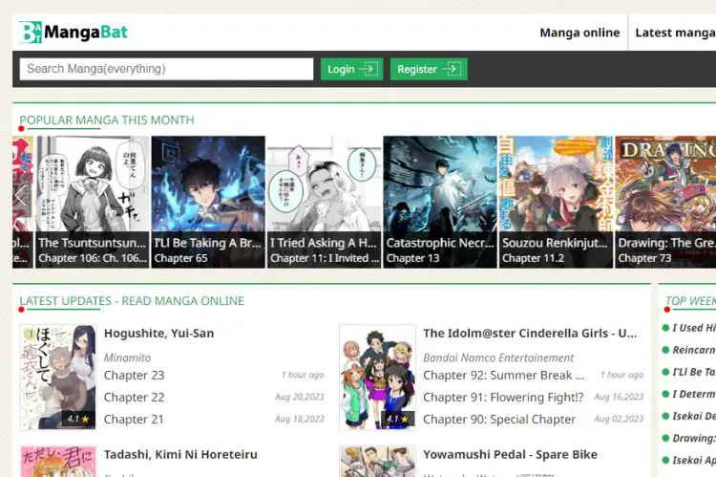716x477 pixels.
Task: Open Chapter 13 of Catastrophic Necr...
Action: (412, 258)
